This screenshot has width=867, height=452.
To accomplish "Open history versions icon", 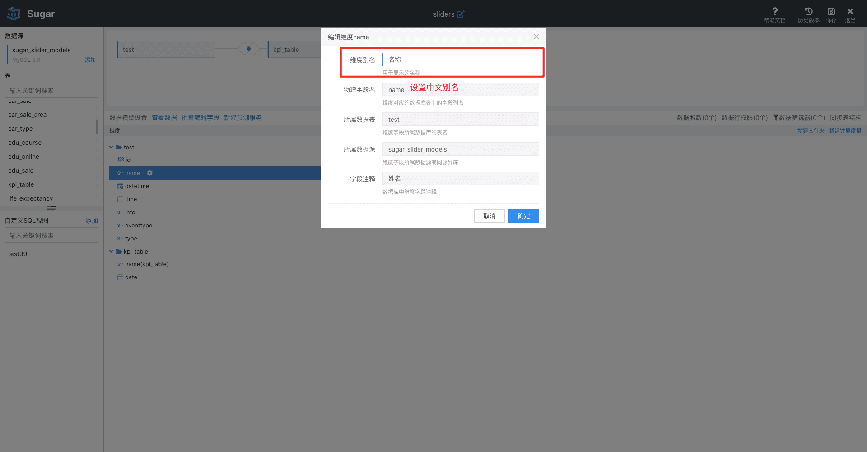I will [x=808, y=11].
